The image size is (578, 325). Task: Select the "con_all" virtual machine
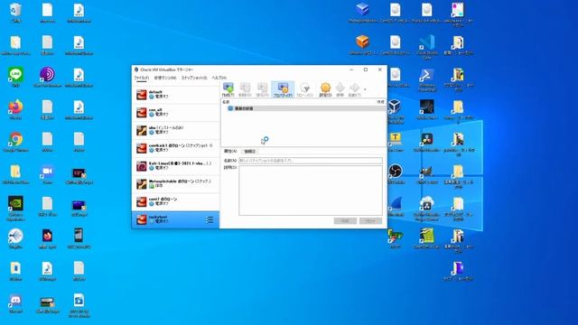pyautogui.click(x=175, y=112)
